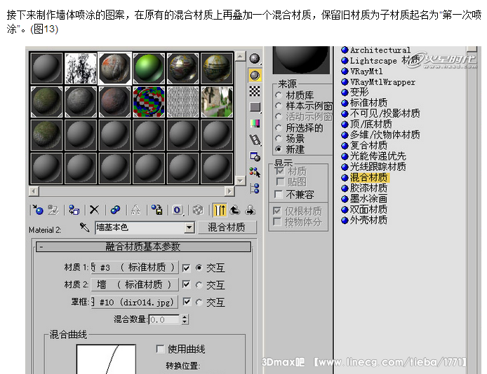Toggle the 不兼容 checkbox
Viewport: 487px width, 374px height.
(x=279, y=195)
